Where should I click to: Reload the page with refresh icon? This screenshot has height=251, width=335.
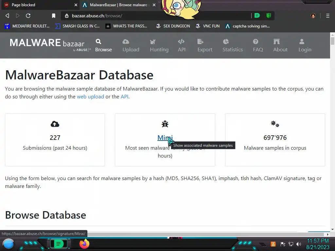[x=28, y=16]
